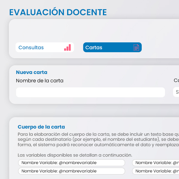Image resolution: width=179 pixels, height=179 pixels.
Task: Switch to the Consultas tab
Action: 31,47
